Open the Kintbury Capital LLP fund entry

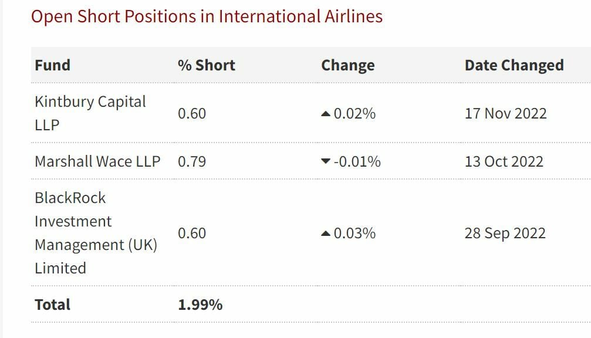tap(90, 113)
